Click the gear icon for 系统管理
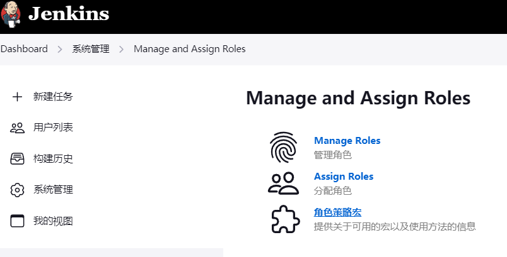 pyautogui.click(x=17, y=190)
